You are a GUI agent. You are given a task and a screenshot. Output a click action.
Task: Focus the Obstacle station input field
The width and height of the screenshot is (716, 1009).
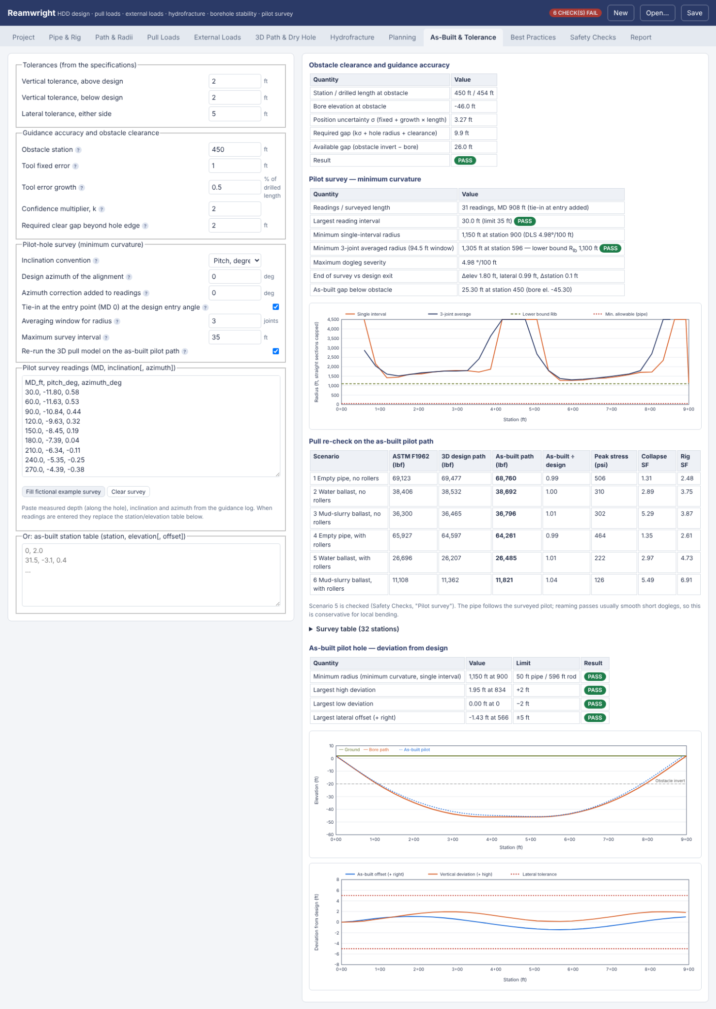pyautogui.click(x=235, y=149)
